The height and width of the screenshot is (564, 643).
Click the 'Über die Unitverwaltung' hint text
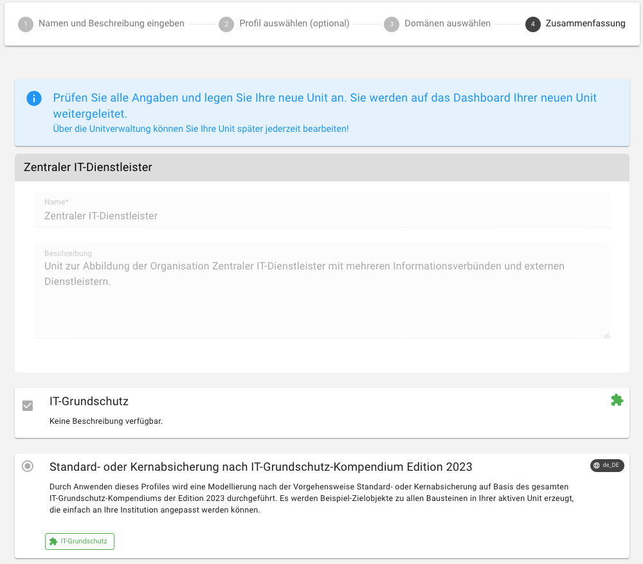click(x=201, y=129)
